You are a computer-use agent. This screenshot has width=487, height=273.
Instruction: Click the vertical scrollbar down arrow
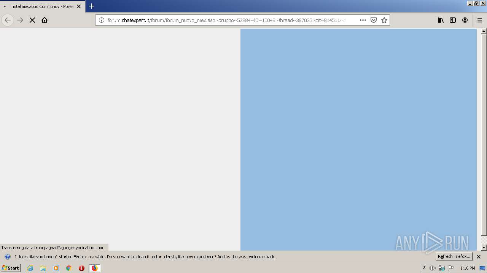click(484, 248)
